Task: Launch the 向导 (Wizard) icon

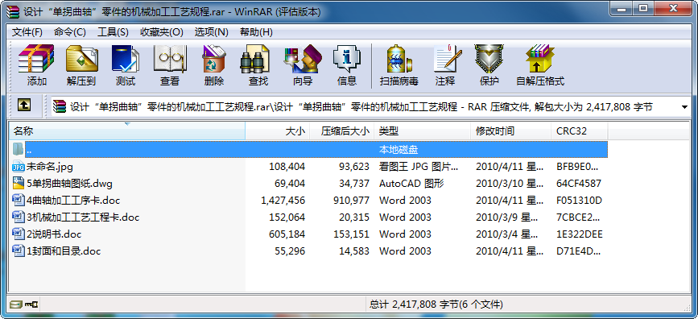Action: [303, 65]
